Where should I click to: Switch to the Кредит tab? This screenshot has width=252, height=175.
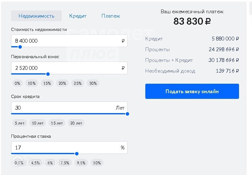coord(78,16)
